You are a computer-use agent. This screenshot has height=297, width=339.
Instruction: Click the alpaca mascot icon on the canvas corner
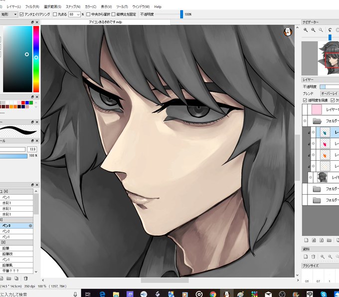288,32
